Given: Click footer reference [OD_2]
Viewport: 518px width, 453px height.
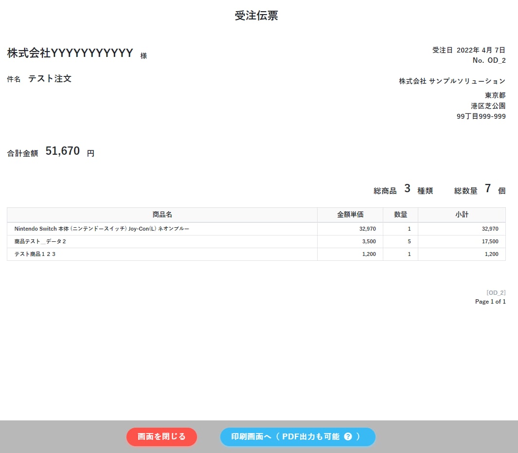Looking at the screenshot, I should 496,293.
